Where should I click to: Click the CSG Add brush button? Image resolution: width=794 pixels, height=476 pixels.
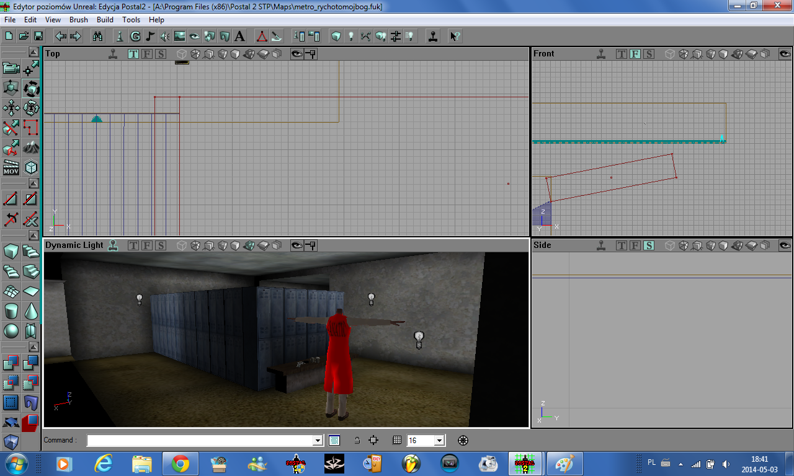[x=11, y=363]
